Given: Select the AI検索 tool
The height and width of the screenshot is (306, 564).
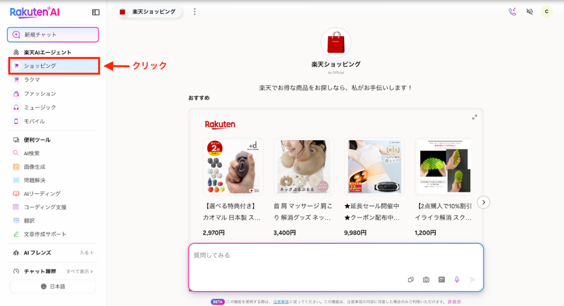Looking at the screenshot, I should 31,153.
